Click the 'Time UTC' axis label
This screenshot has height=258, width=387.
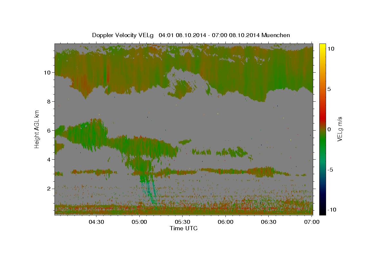(184, 228)
